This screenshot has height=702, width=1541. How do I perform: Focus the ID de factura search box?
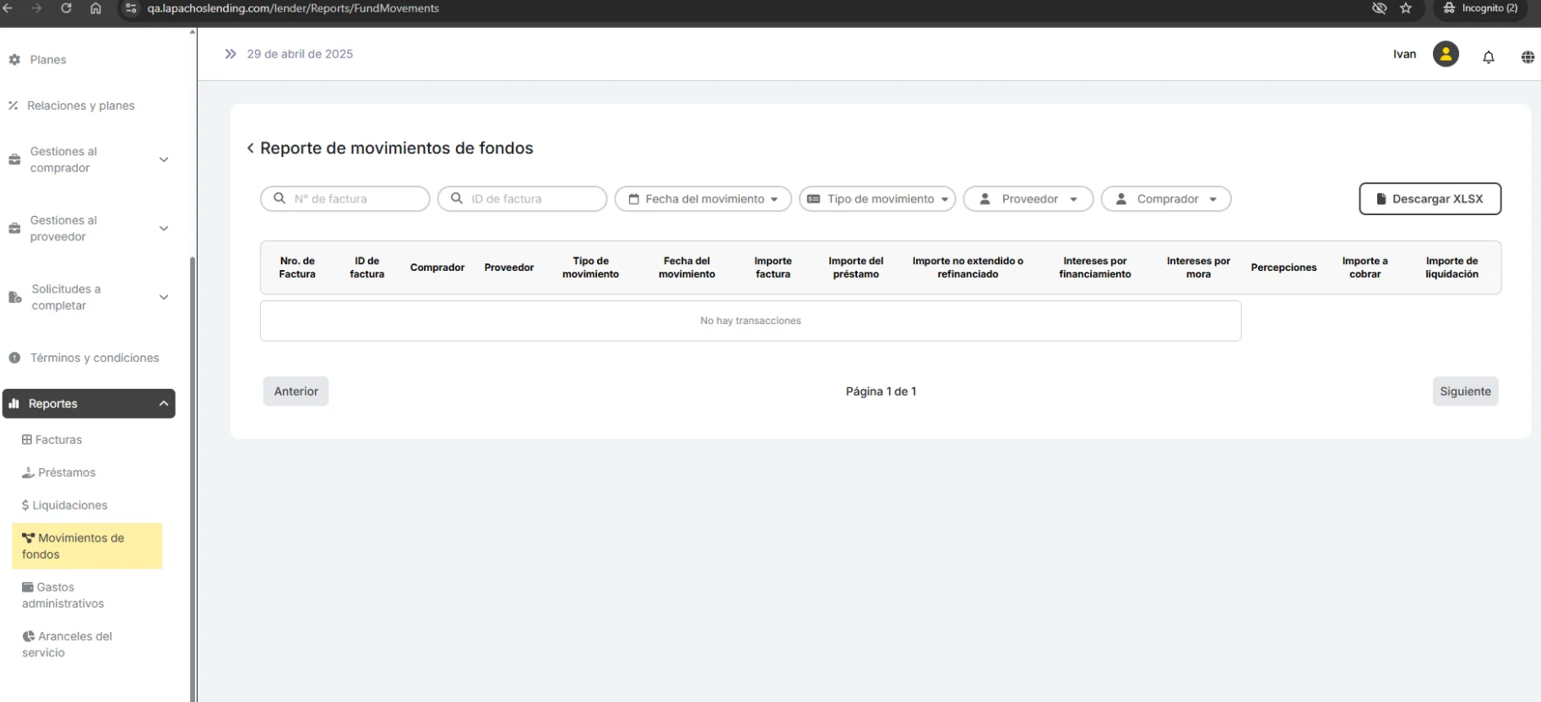pos(532,199)
